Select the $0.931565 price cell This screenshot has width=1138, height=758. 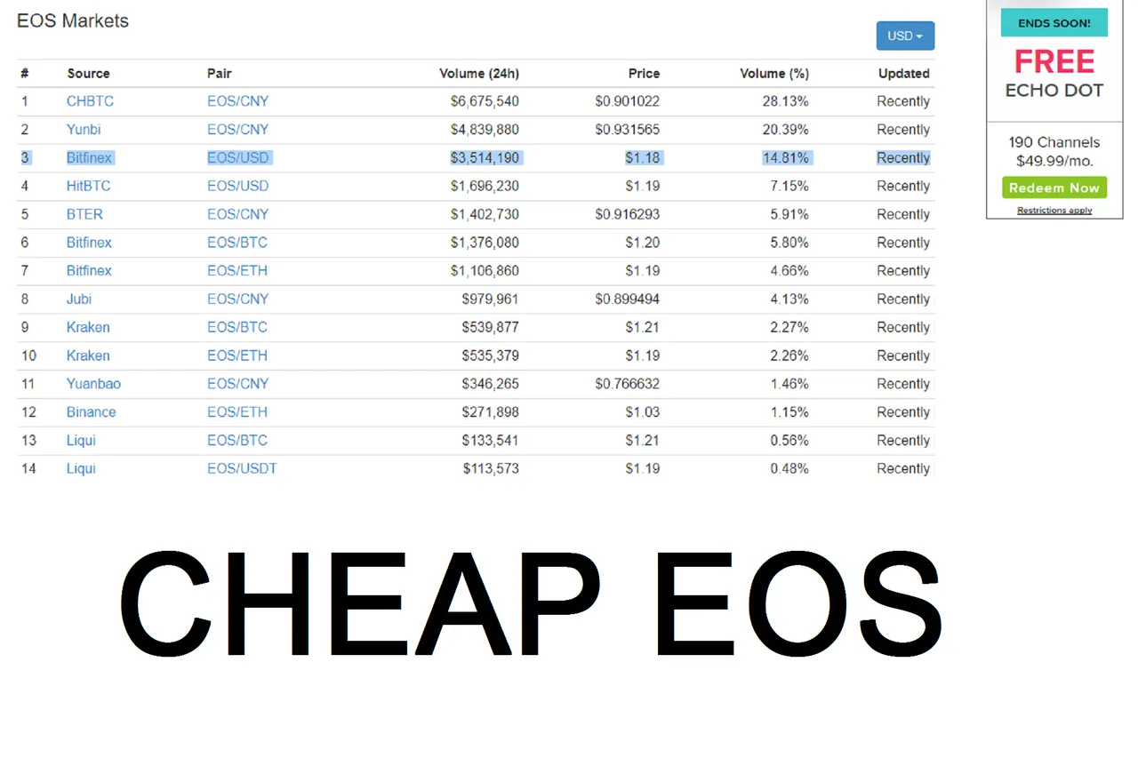pos(628,130)
